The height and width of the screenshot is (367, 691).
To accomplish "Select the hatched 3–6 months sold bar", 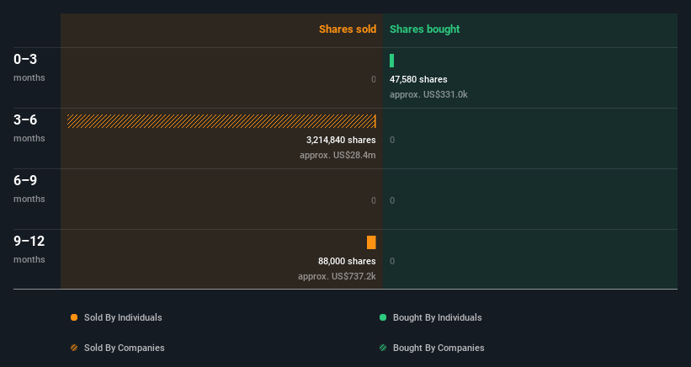I will click(x=221, y=121).
